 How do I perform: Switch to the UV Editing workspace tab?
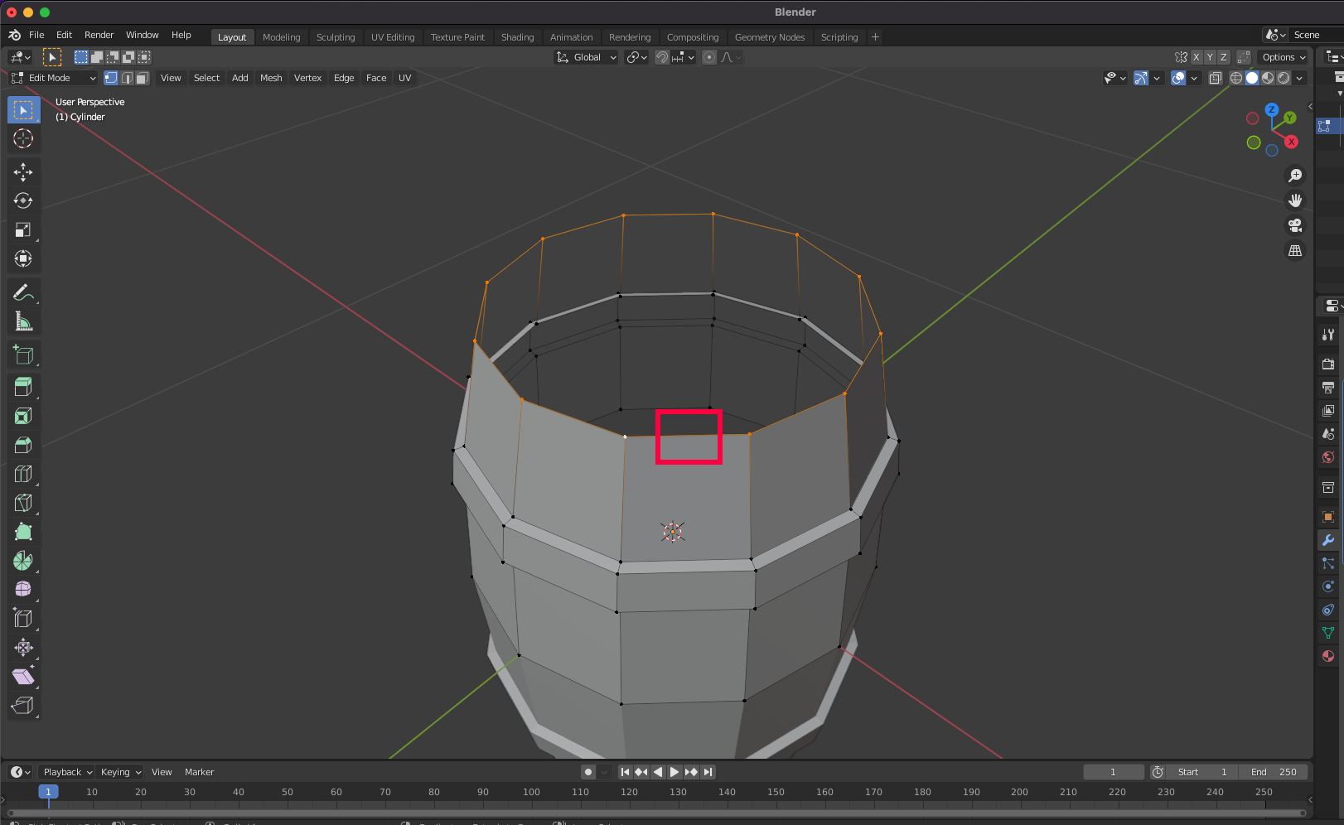(x=393, y=37)
